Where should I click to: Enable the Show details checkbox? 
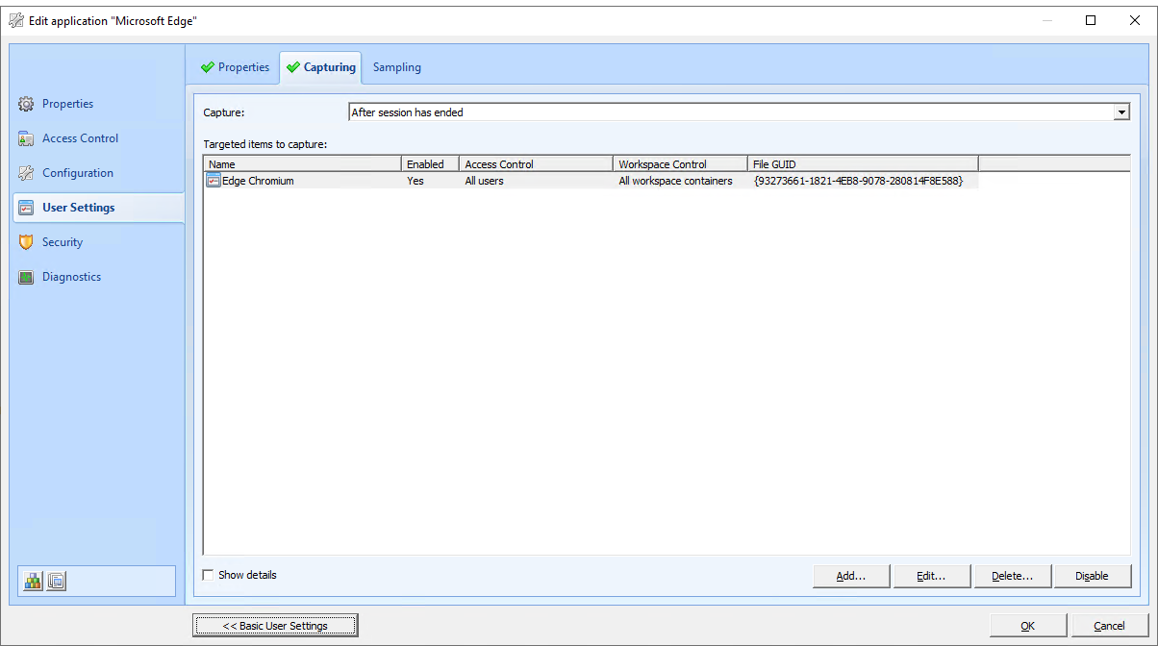pyautogui.click(x=208, y=574)
